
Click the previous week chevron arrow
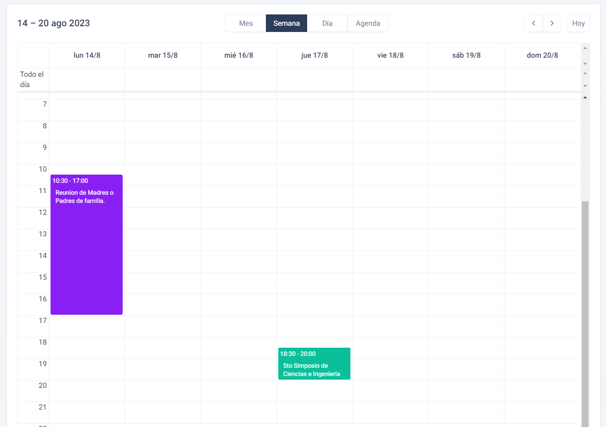click(533, 23)
